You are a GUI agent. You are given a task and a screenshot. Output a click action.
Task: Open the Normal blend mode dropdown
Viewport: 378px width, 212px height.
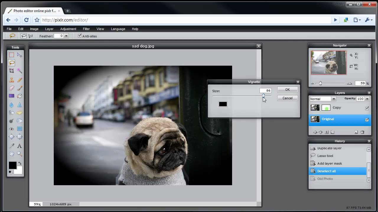[x=333, y=99]
